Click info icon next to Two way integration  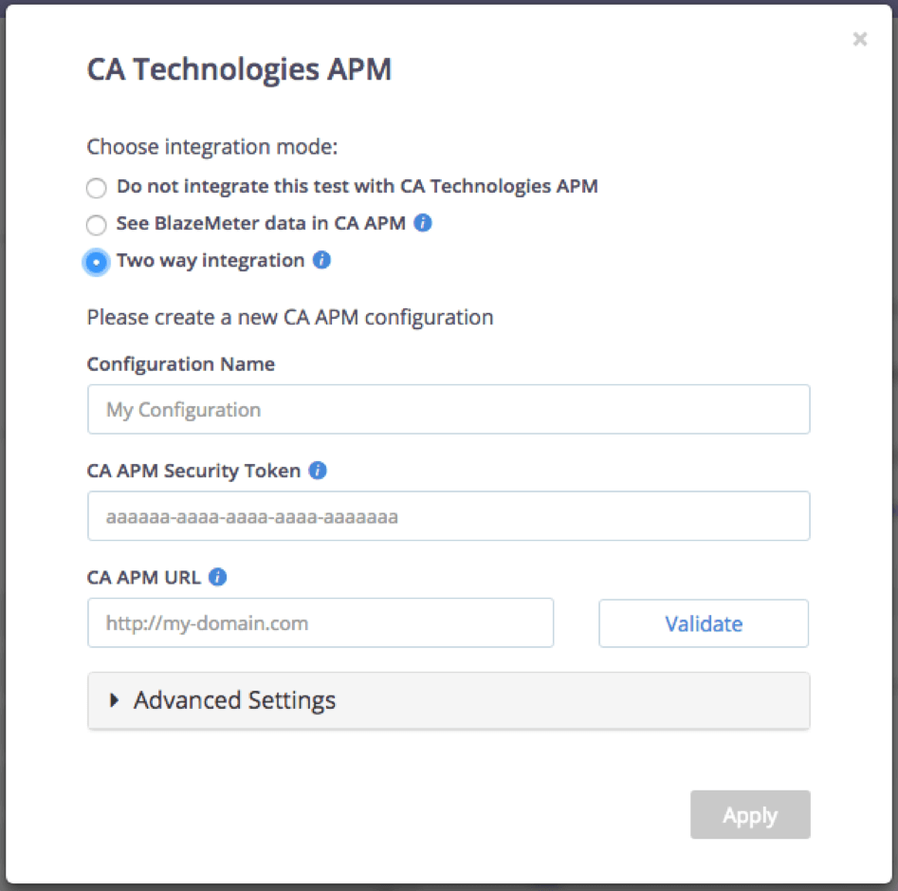[x=321, y=260]
